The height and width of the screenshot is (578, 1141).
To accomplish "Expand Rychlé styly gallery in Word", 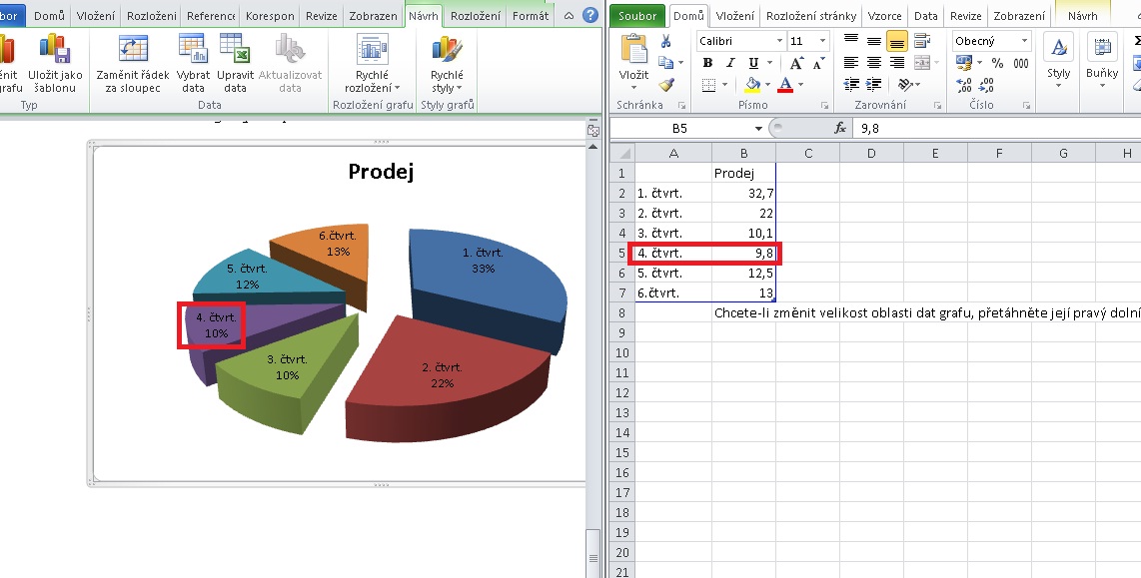I will pyautogui.click(x=447, y=64).
